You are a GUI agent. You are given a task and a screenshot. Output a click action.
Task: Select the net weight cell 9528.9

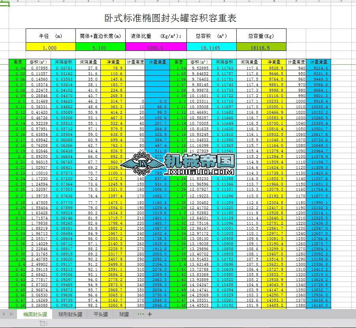click(x=274, y=68)
